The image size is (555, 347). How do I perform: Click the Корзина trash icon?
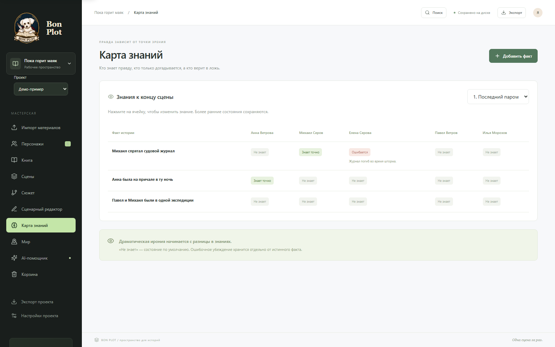coord(14,274)
